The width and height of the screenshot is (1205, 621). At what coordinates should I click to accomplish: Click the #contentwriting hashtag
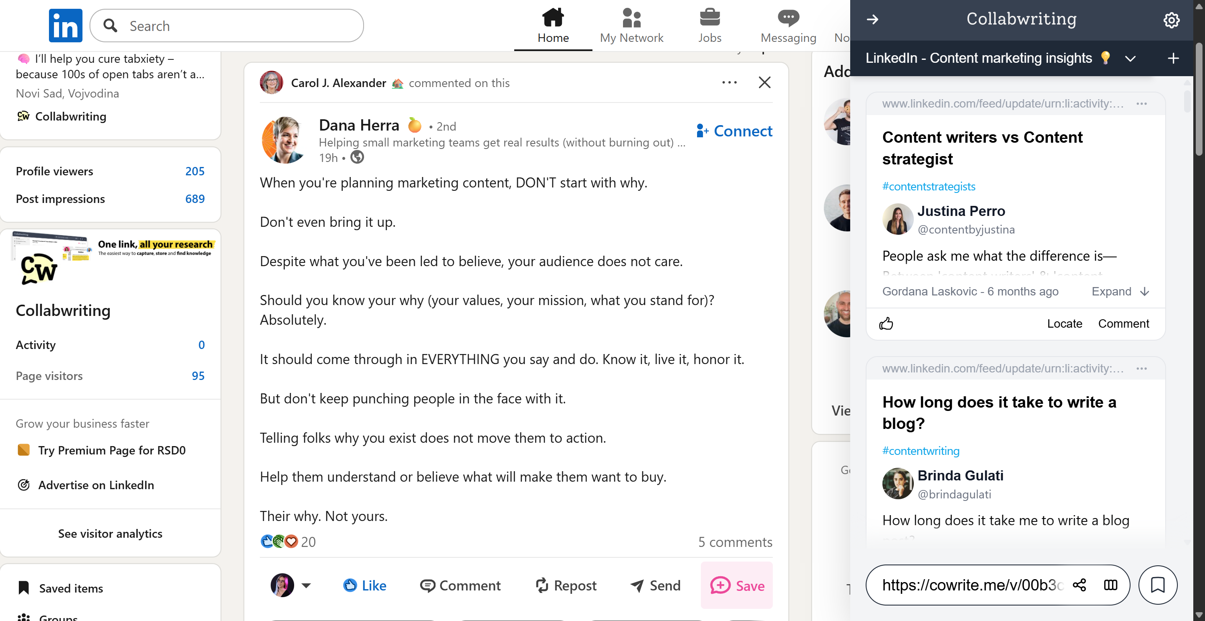[920, 451]
